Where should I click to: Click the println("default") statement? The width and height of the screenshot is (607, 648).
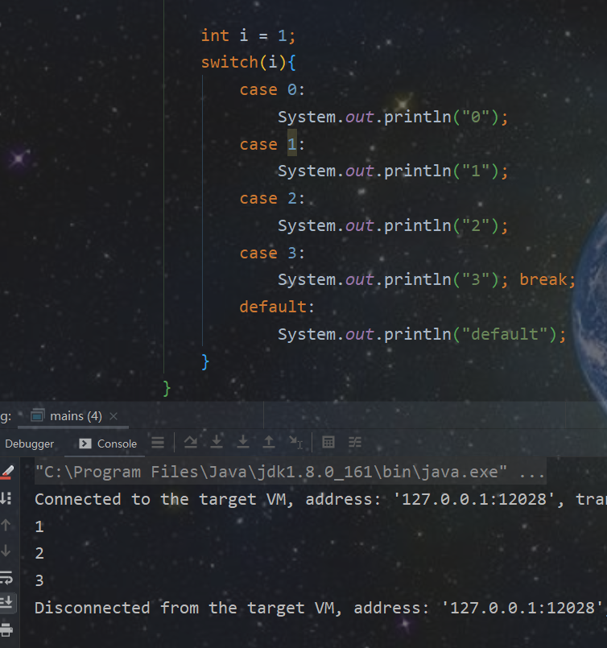(422, 334)
